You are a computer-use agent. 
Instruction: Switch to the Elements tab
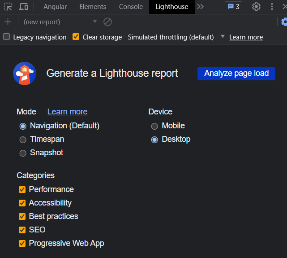[93, 7]
